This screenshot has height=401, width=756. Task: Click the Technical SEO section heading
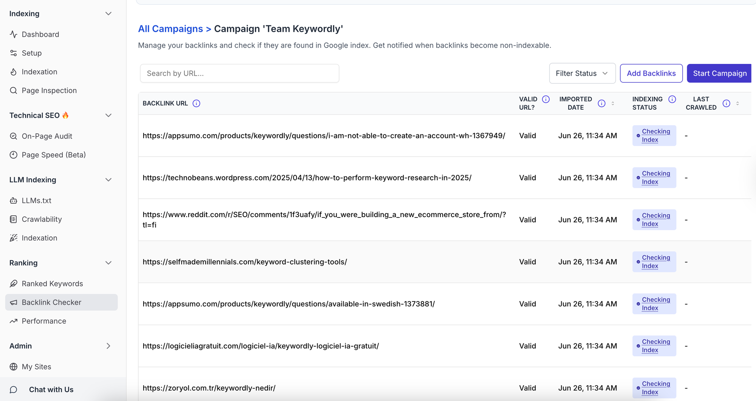coord(39,115)
